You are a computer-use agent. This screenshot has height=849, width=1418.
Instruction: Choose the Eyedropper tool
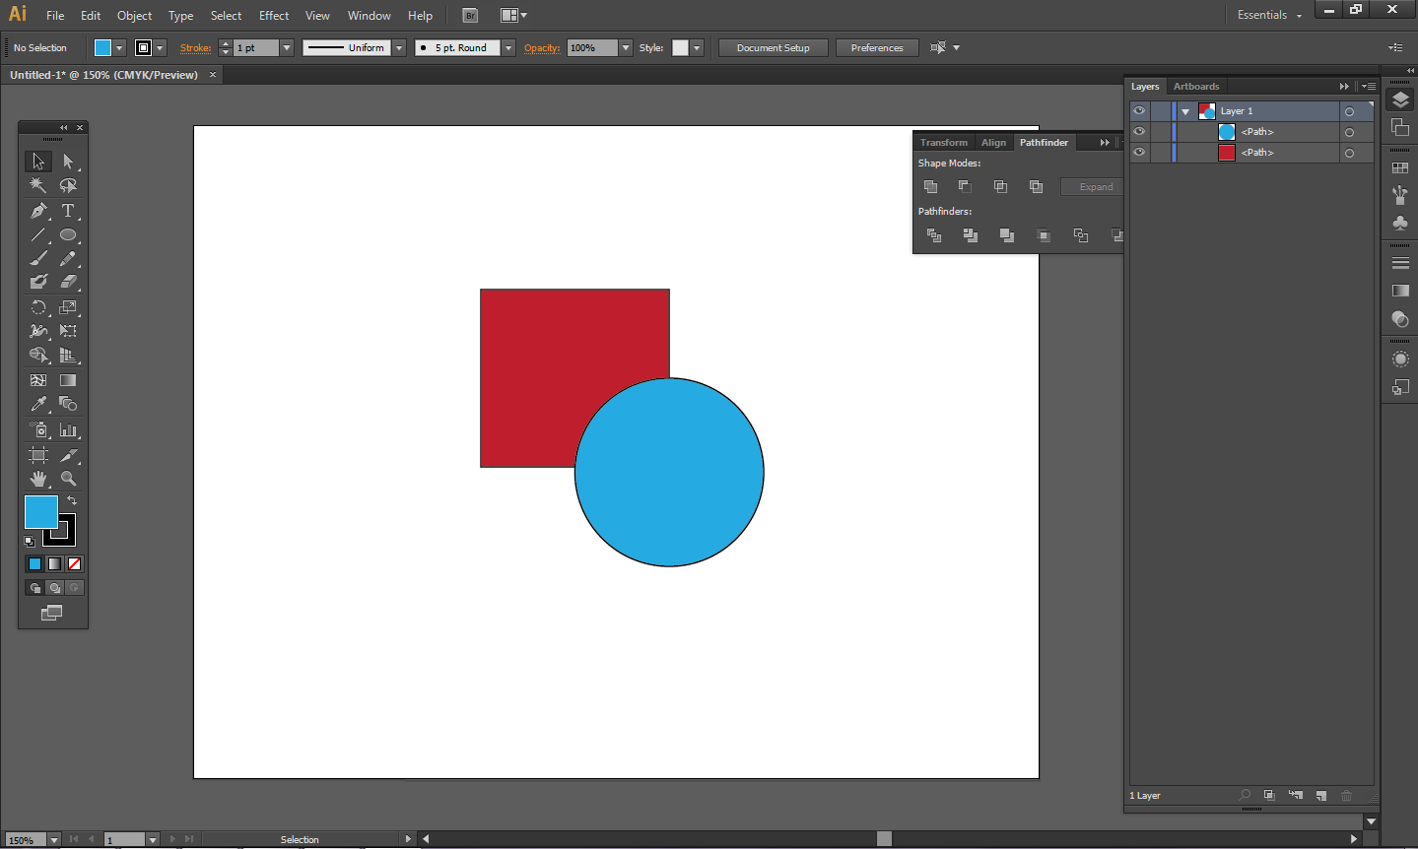[x=37, y=404]
